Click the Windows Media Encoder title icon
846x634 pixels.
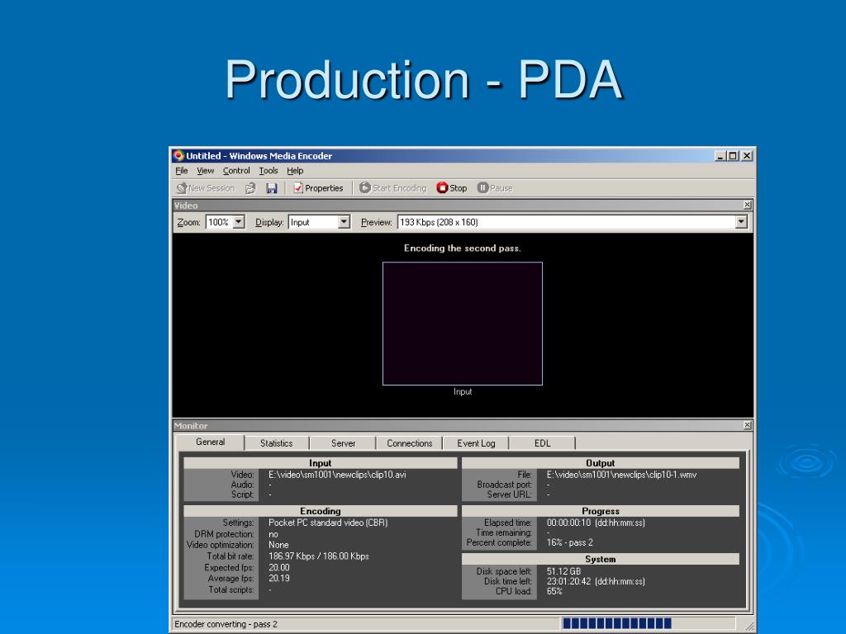tap(178, 156)
